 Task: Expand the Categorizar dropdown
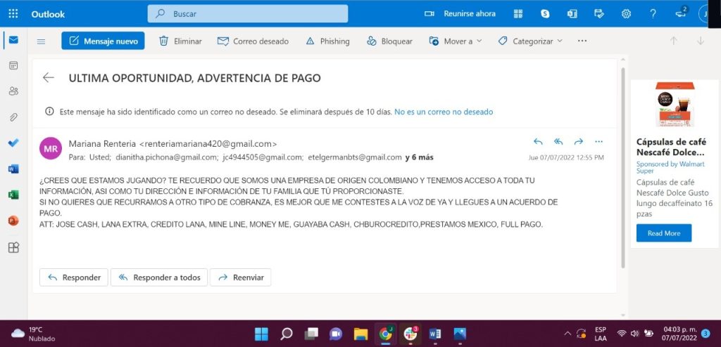click(x=530, y=41)
